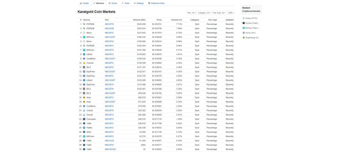Click the P2PB2B icon in row 6
The width and height of the screenshot is (338, 153).
click(x=84, y=46)
